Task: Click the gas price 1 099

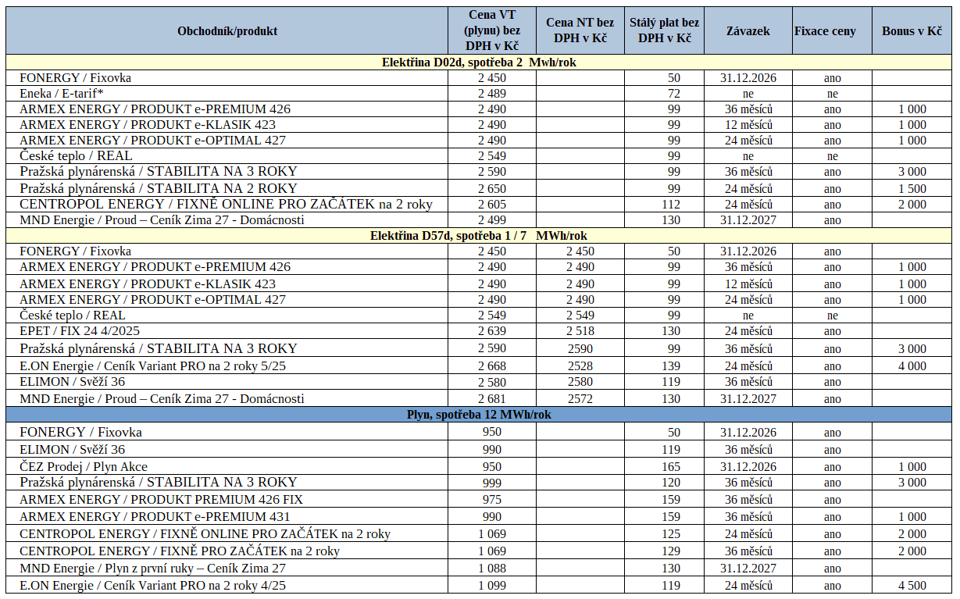Action: click(492, 585)
